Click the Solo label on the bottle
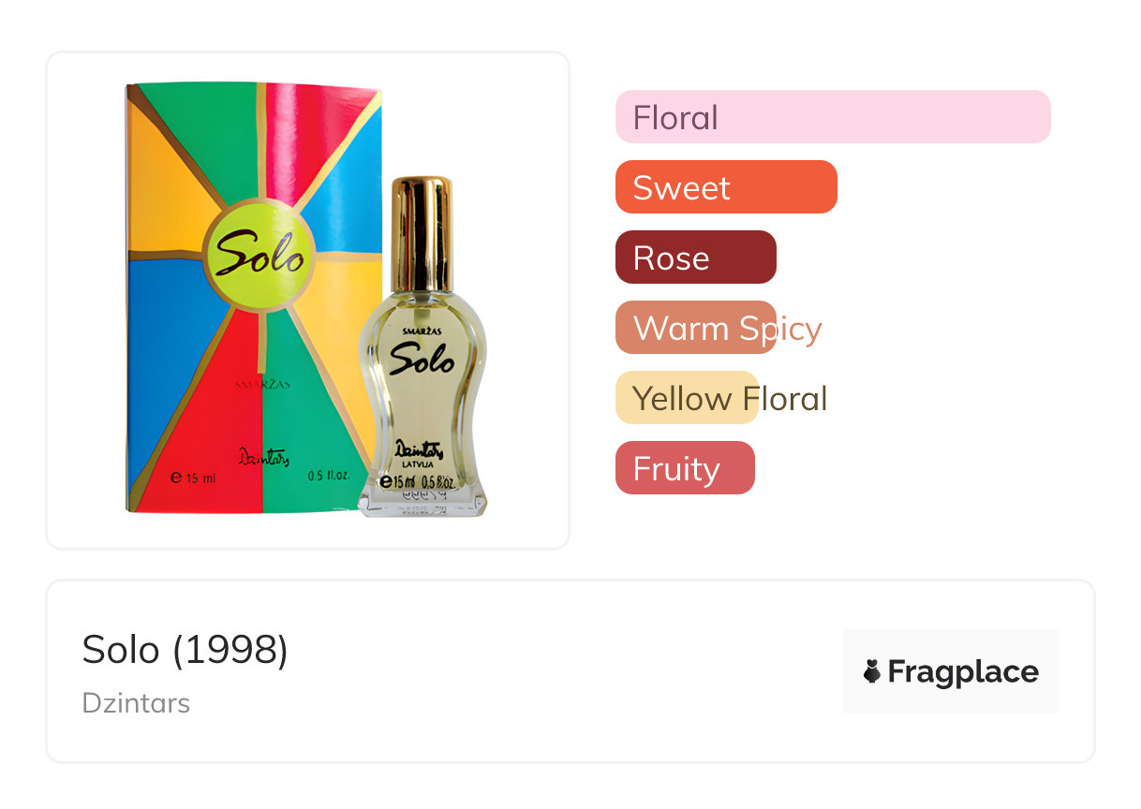 422,360
